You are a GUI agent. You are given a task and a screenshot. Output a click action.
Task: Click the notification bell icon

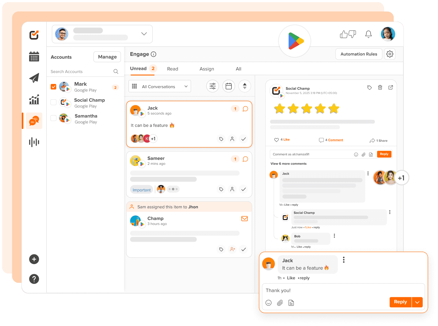coord(368,34)
